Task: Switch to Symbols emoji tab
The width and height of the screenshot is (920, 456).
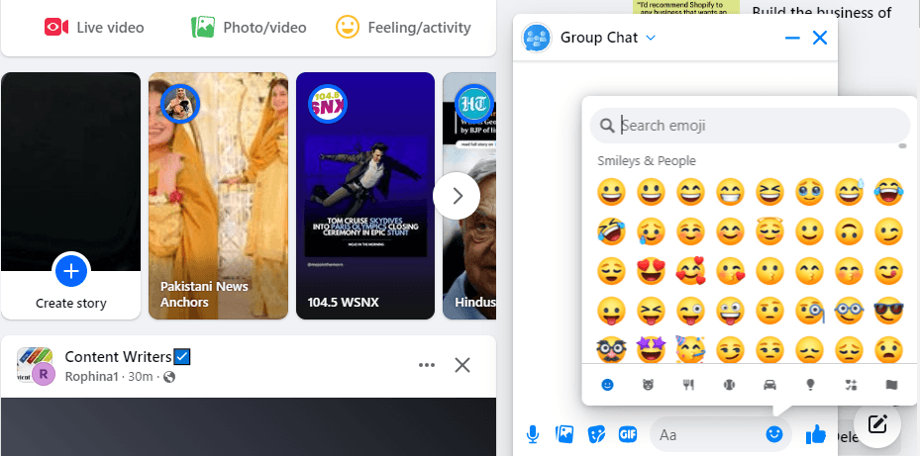Action: 851,385
